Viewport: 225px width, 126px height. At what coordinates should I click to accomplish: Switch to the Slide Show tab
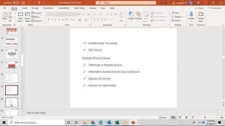tap(79, 8)
